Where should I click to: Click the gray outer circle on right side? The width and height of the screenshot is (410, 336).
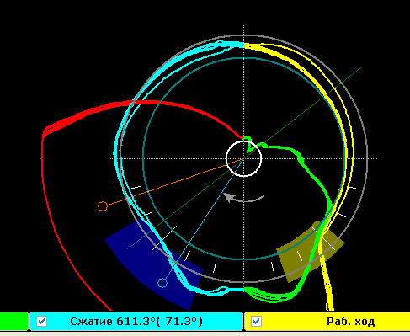[x=366, y=158]
